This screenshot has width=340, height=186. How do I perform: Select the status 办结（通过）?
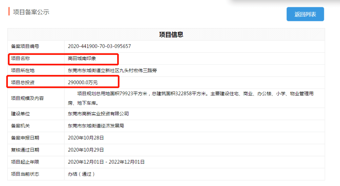pos(81,174)
